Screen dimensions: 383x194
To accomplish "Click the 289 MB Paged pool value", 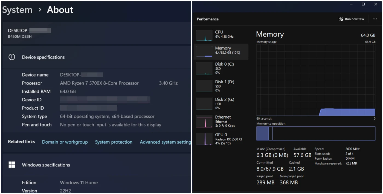I will click(265, 182).
